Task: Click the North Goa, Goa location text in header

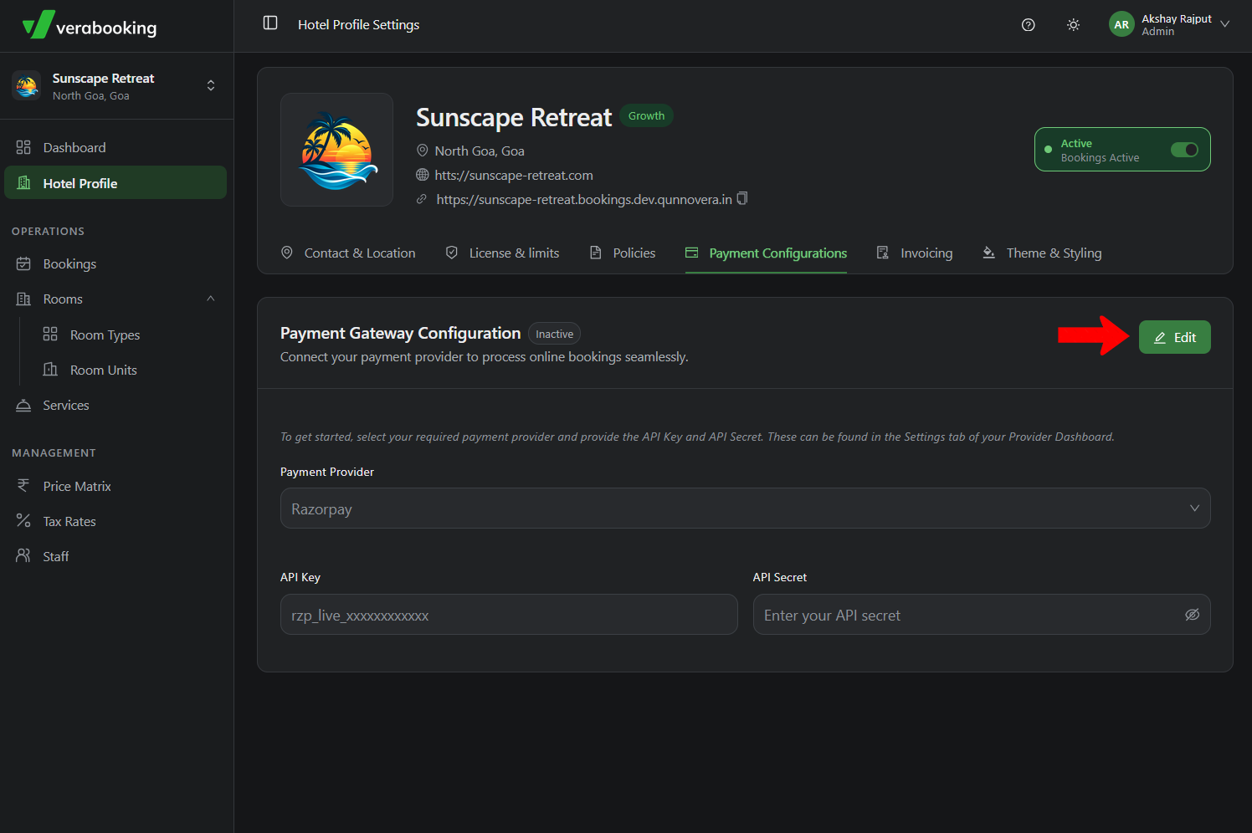Action: click(x=480, y=151)
